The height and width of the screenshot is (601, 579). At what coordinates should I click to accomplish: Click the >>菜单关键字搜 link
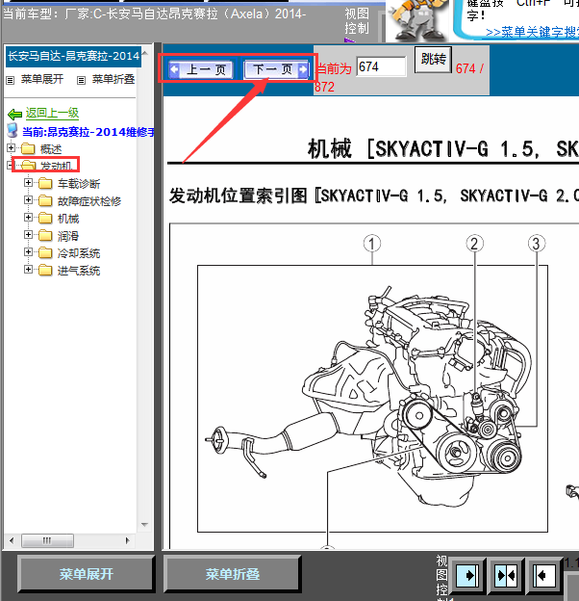pos(532,32)
